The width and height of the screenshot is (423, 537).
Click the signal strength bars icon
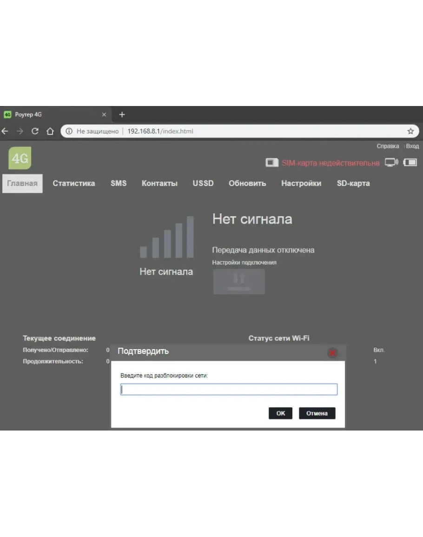click(x=167, y=237)
